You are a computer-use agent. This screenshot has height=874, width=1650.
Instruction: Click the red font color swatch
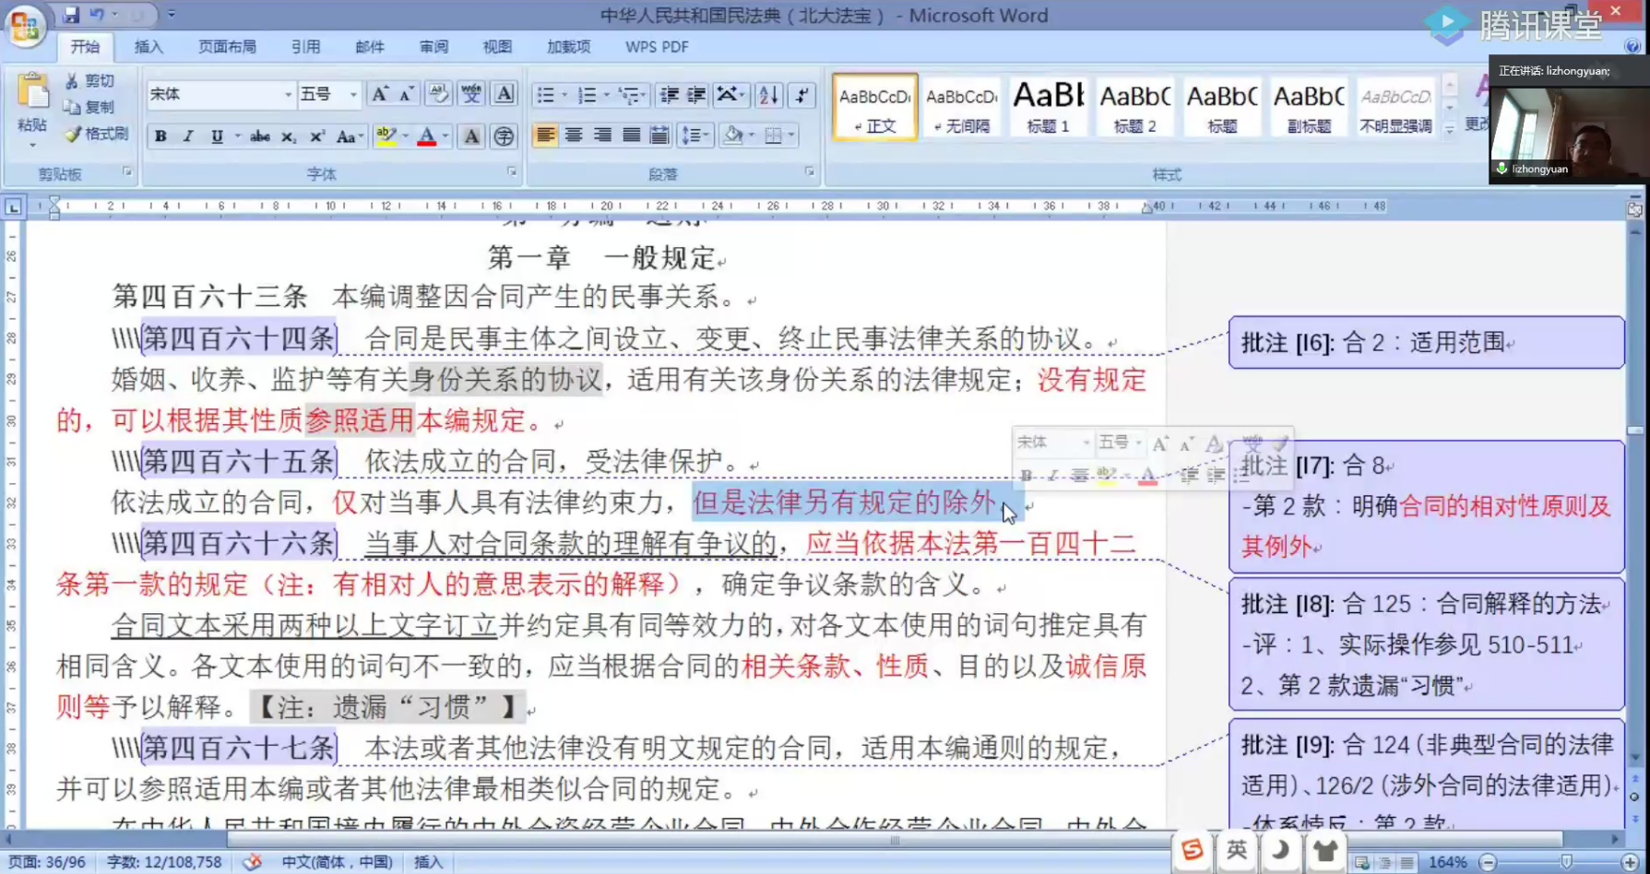[426, 136]
